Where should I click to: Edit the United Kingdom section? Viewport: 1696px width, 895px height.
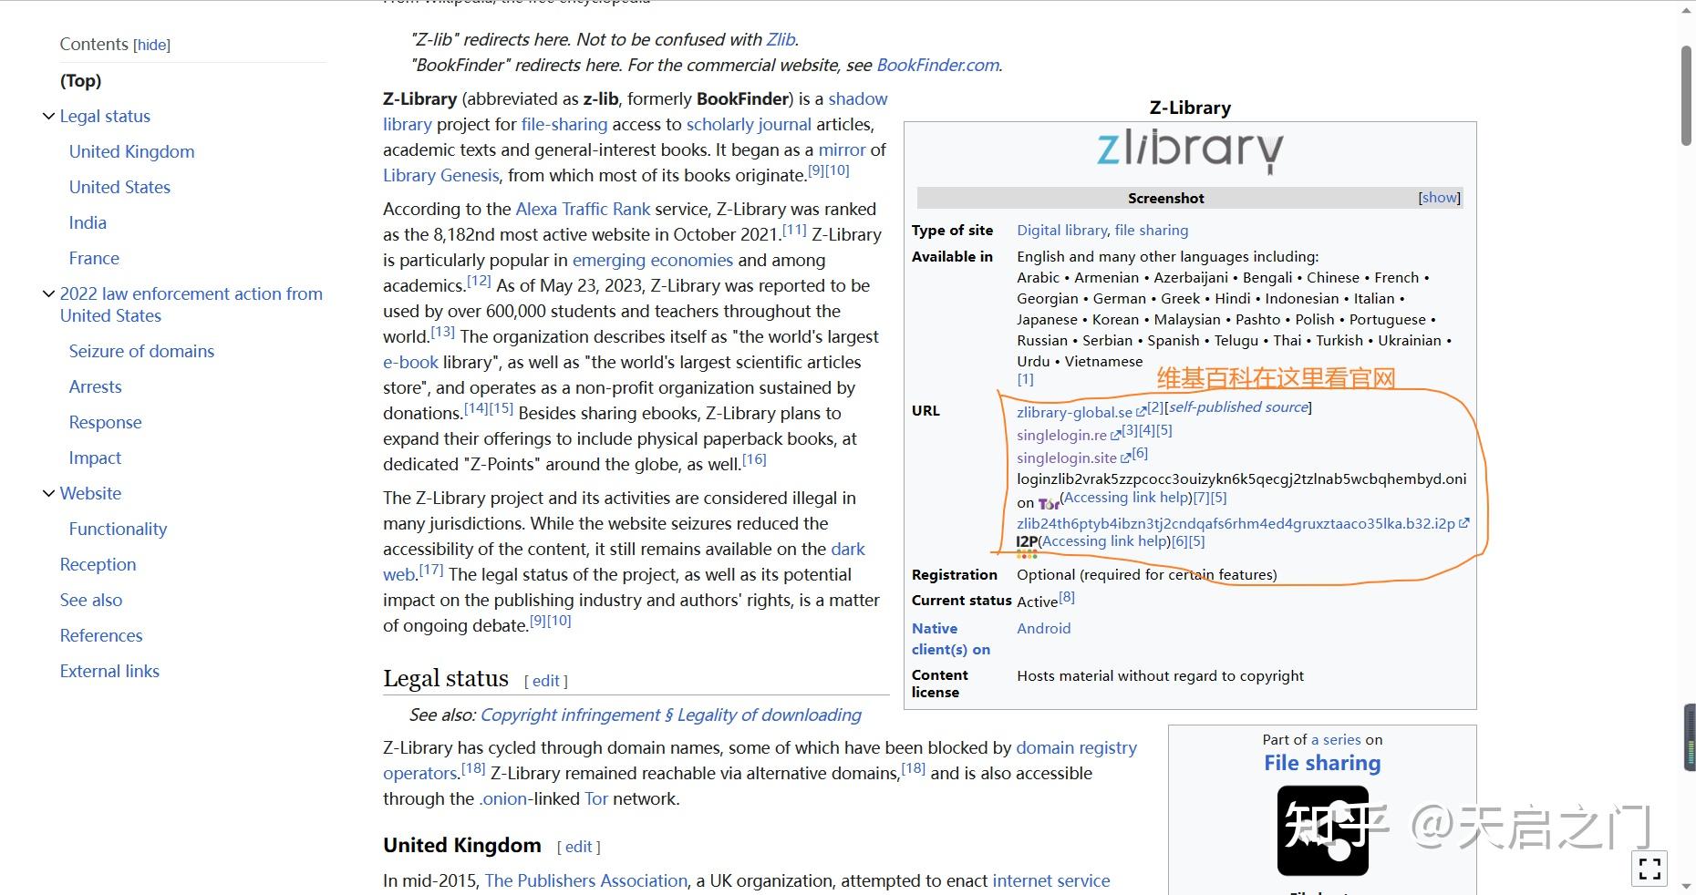[578, 847]
